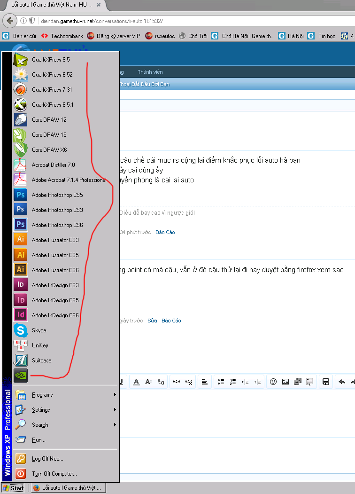This screenshot has width=355, height=494.
Task: Launch QuarkXPress 9.5 from Start menu
Action: click(x=51, y=60)
